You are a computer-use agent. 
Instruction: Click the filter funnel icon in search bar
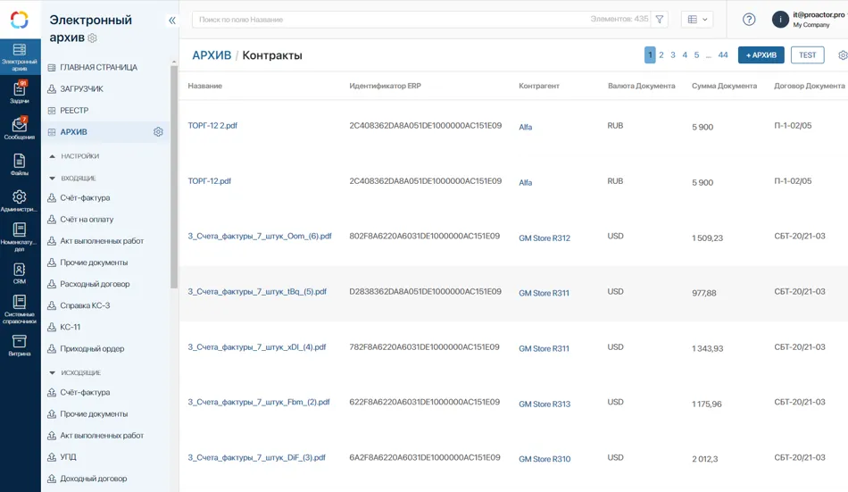coord(659,19)
